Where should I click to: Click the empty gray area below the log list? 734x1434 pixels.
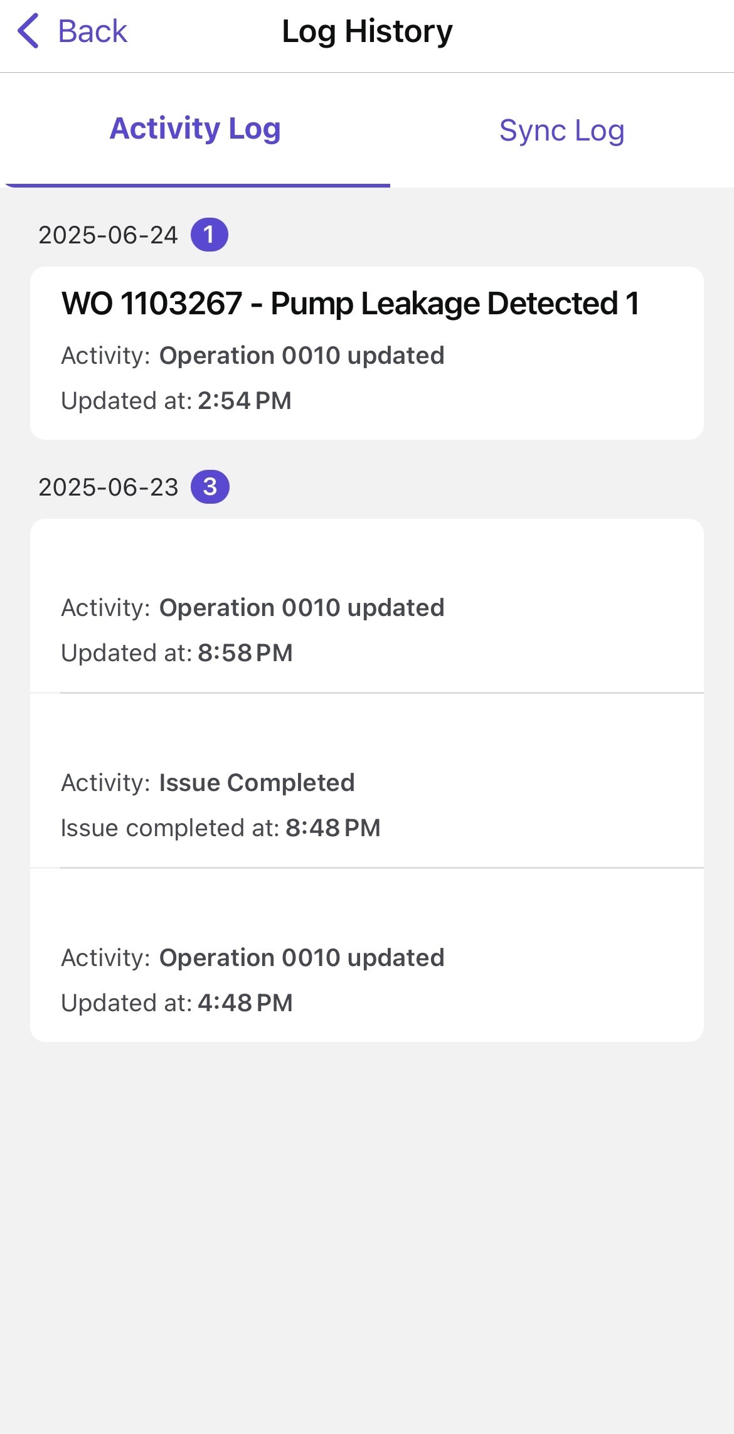[x=367, y=1223]
